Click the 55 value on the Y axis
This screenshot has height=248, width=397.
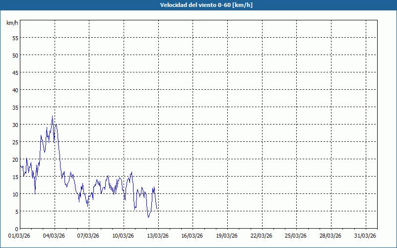[15, 38]
